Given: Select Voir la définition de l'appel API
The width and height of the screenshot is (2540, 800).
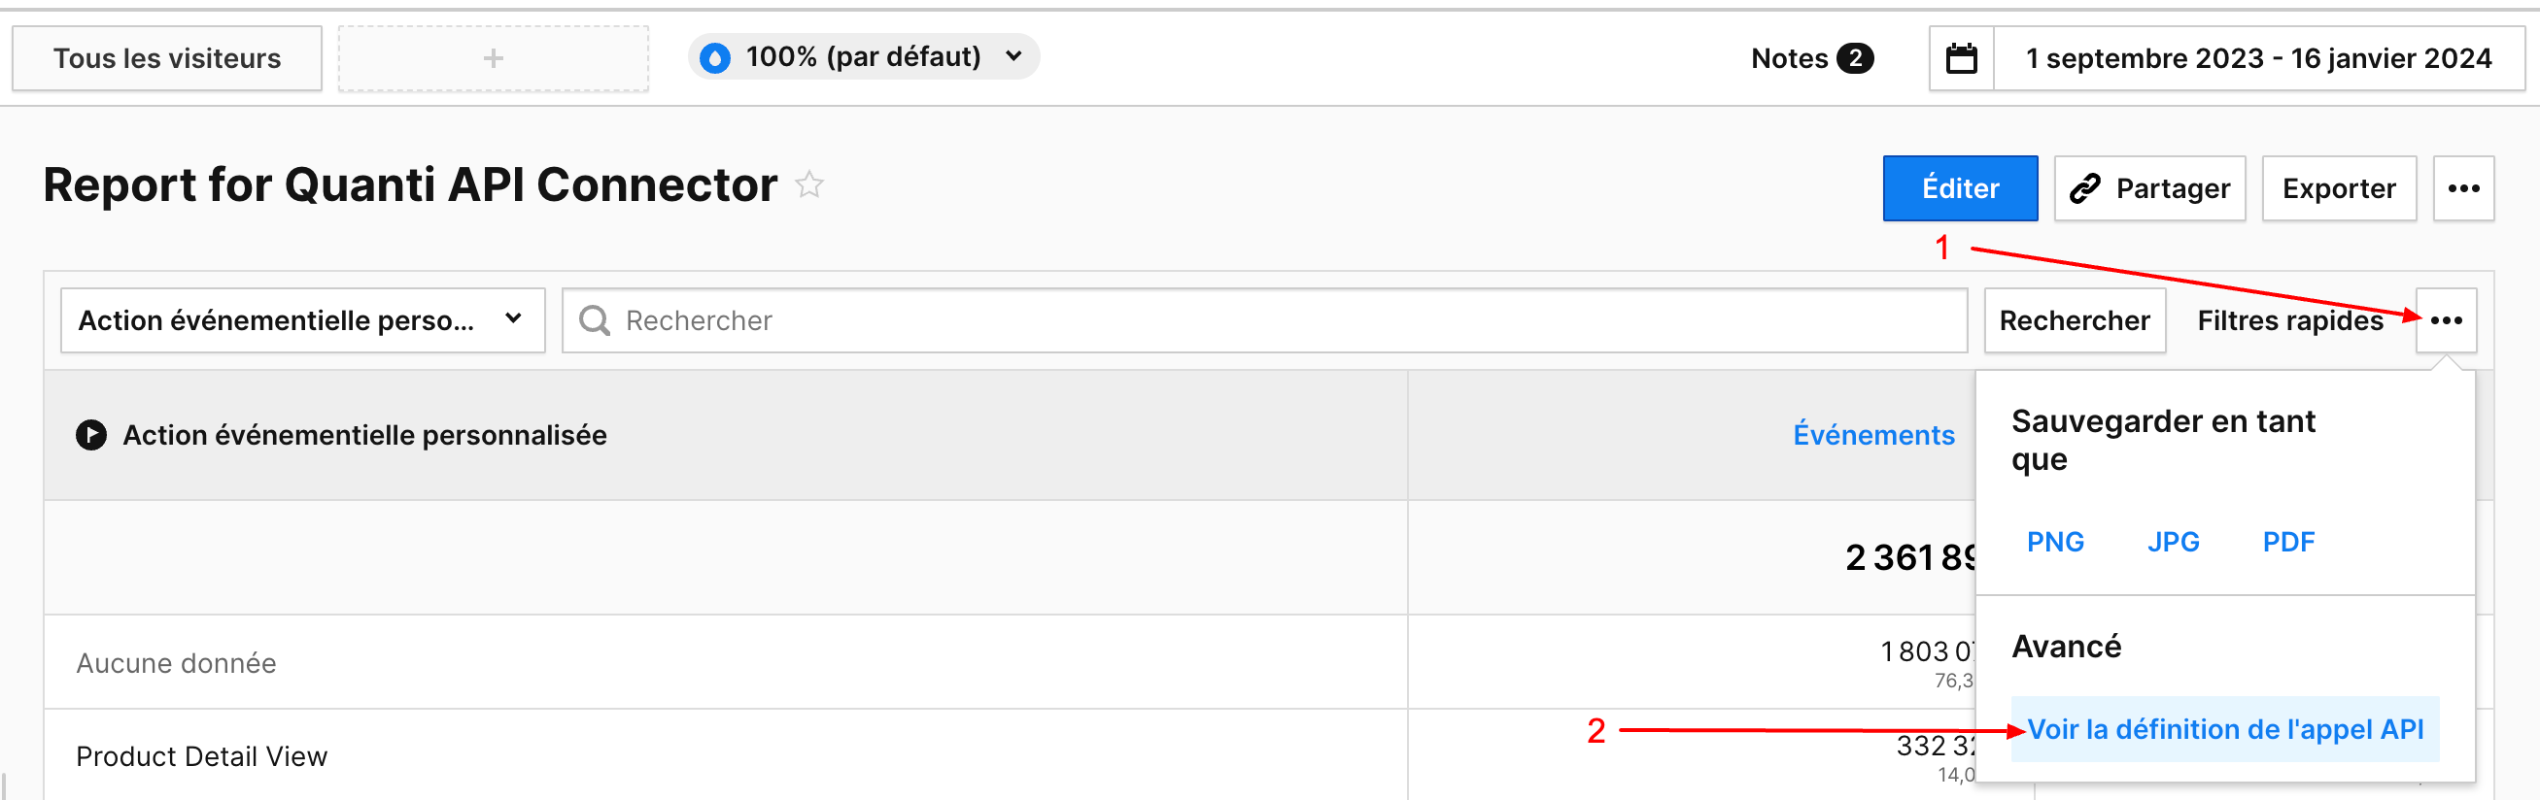Looking at the screenshot, I should tap(2224, 729).
